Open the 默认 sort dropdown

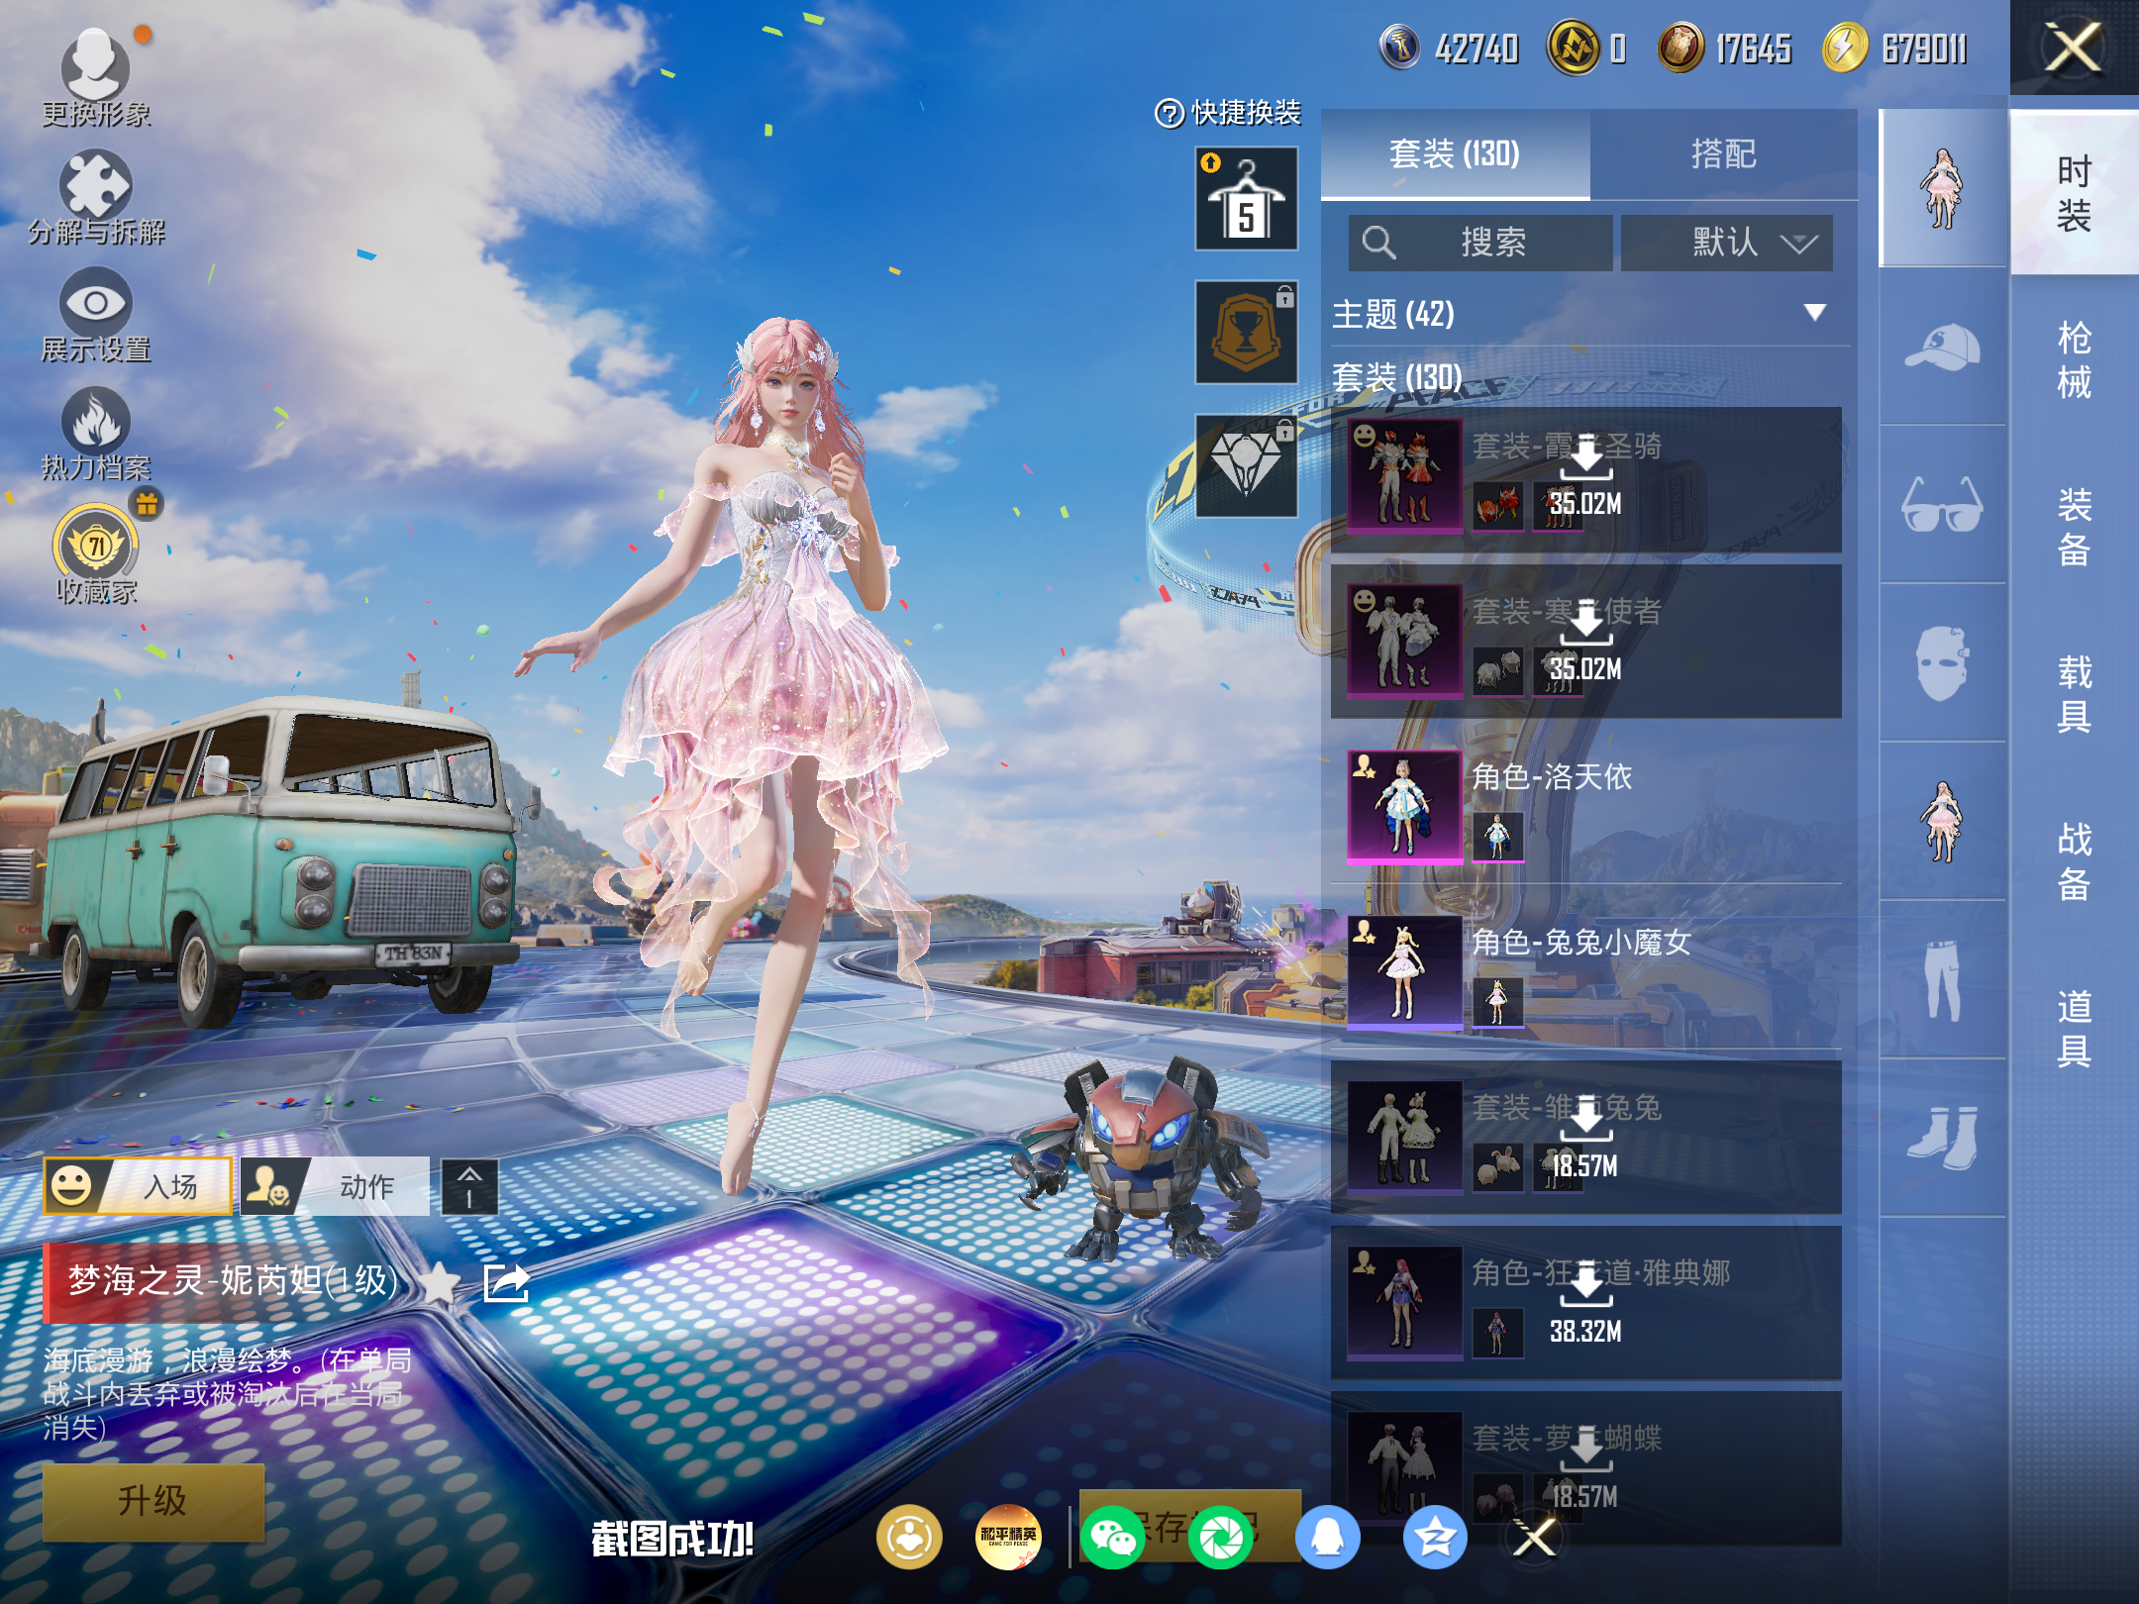[x=1727, y=243]
